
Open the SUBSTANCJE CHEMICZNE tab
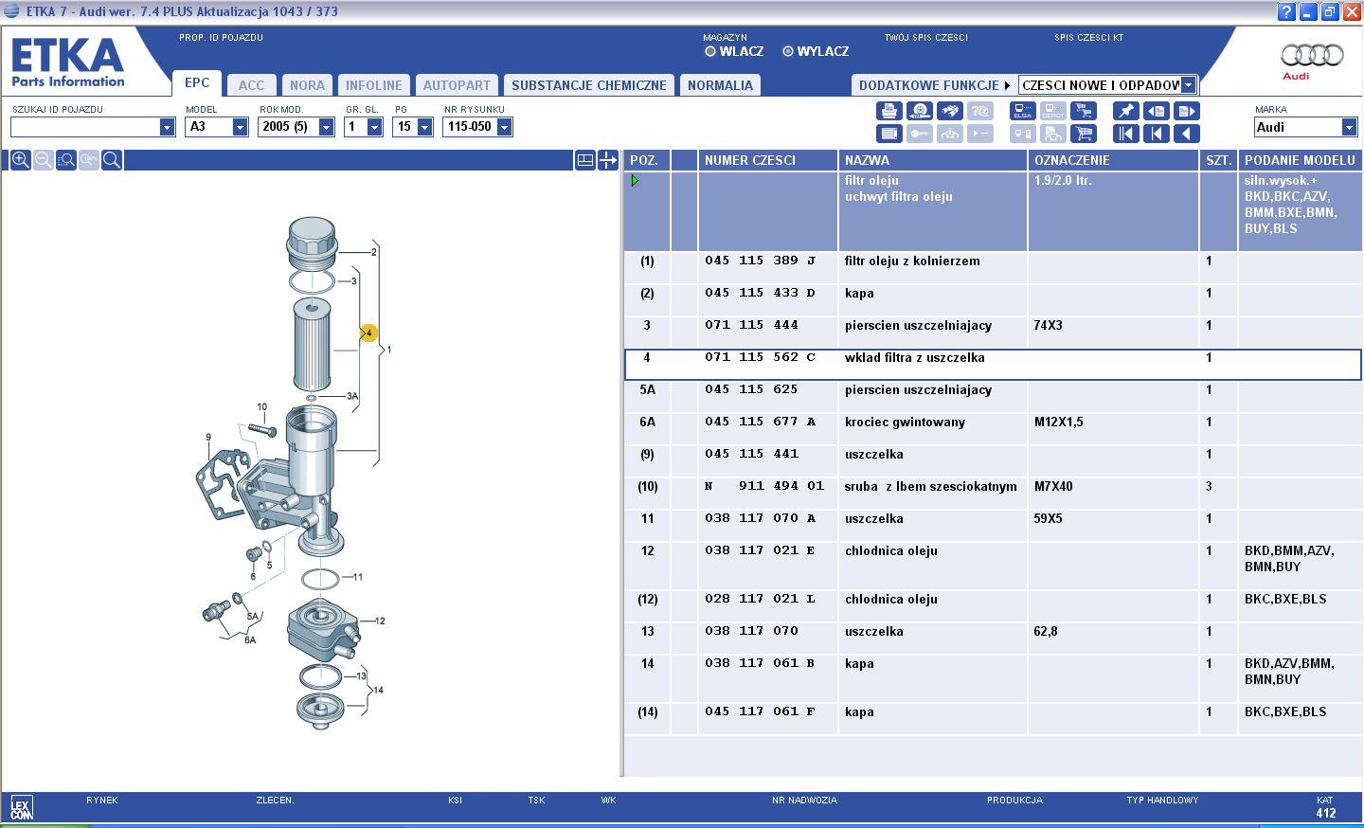click(589, 85)
